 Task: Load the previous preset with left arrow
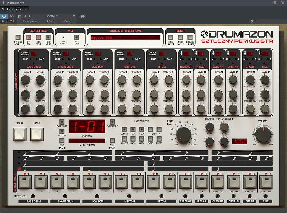click(x=25, y=16)
